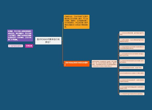Select leaf node beginning with (九)
Viewport: 152px width, 110px height.
click(132, 61)
